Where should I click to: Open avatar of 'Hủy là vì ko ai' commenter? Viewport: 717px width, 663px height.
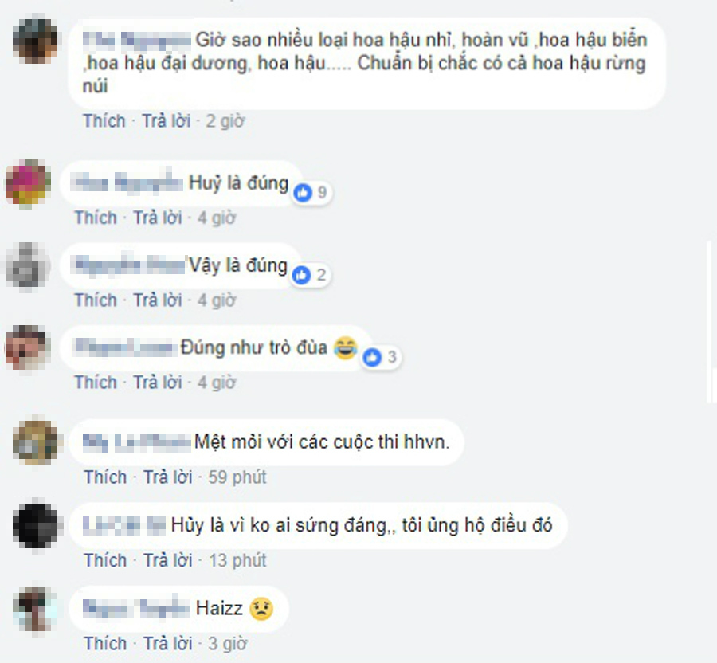click(35, 525)
